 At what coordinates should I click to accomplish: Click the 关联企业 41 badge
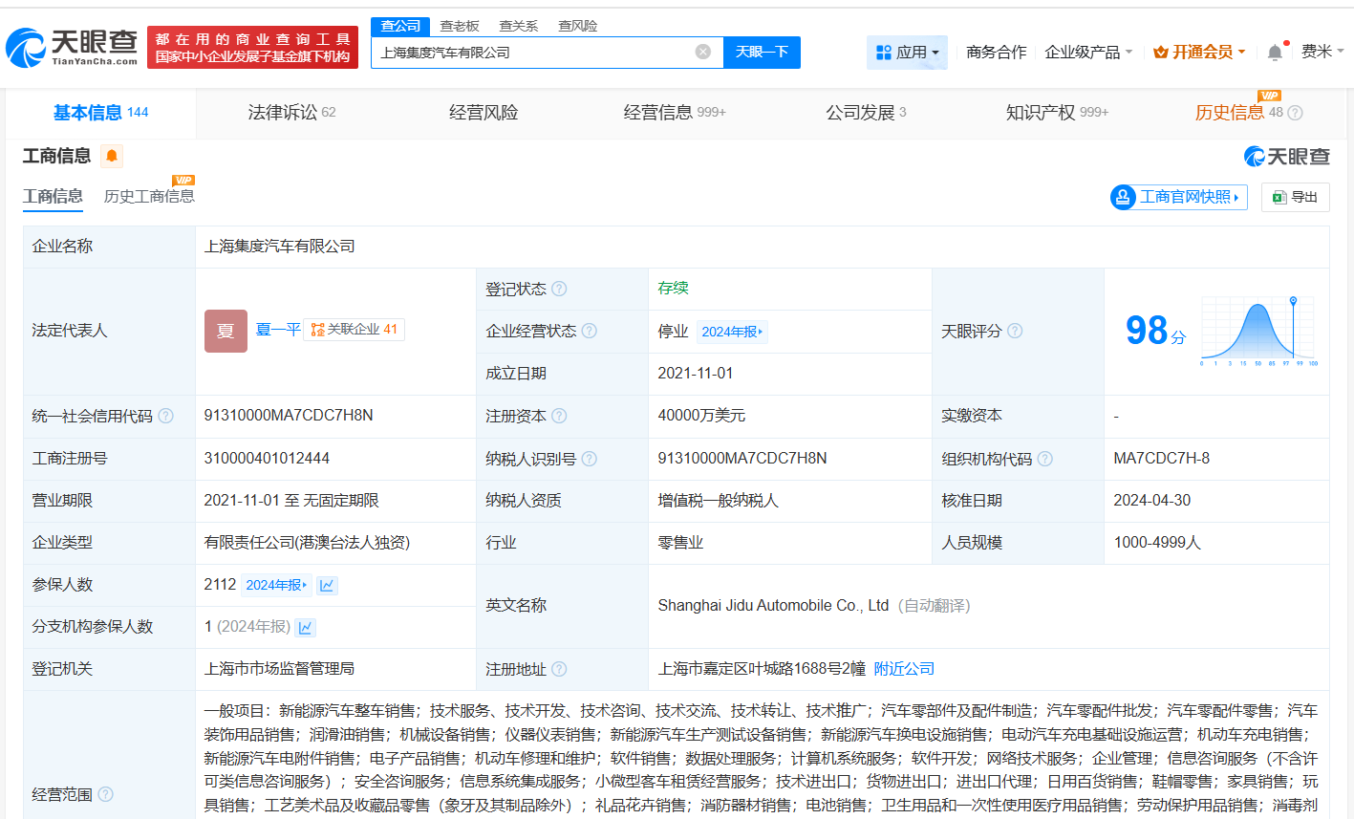(354, 330)
